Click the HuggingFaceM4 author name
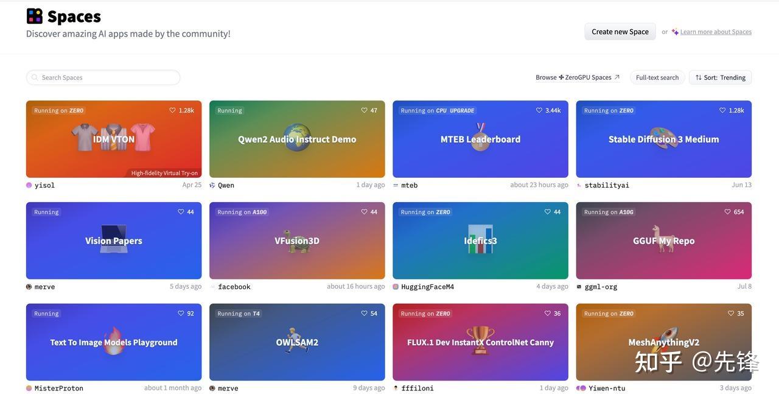The image size is (779, 394). point(428,287)
